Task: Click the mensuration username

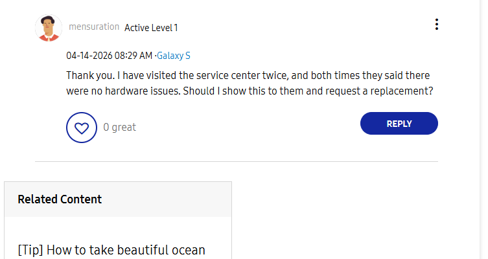Action: [94, 27]
